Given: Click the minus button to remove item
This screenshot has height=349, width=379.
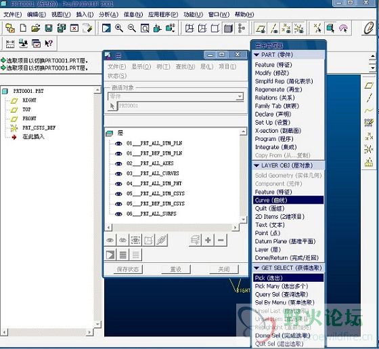Looking at the screenshot, I should tap(221, 240).
